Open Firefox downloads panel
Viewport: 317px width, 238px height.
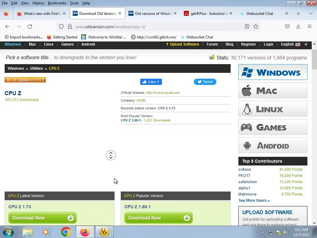click(298, 27)
